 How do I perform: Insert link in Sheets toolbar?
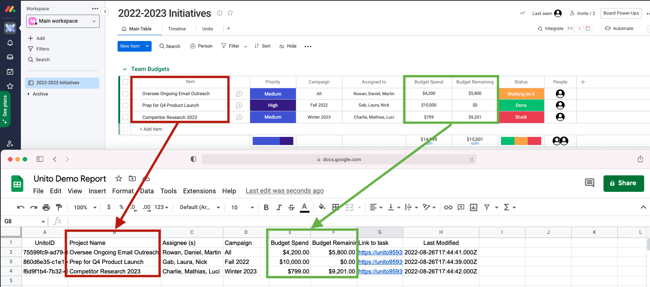(x=448, y=208)
